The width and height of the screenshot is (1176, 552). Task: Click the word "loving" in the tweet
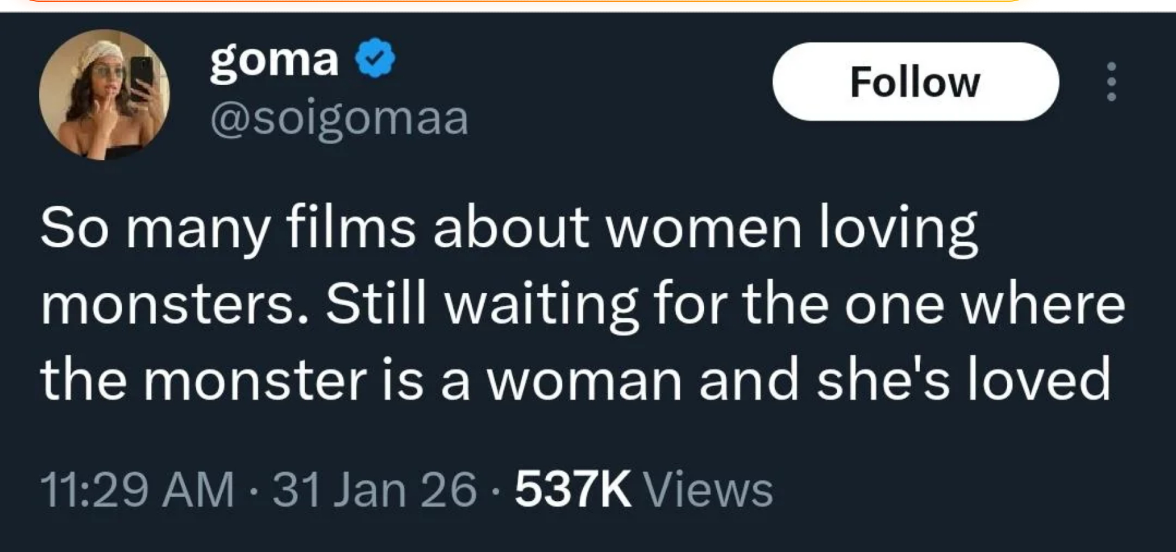pos(898,229)
